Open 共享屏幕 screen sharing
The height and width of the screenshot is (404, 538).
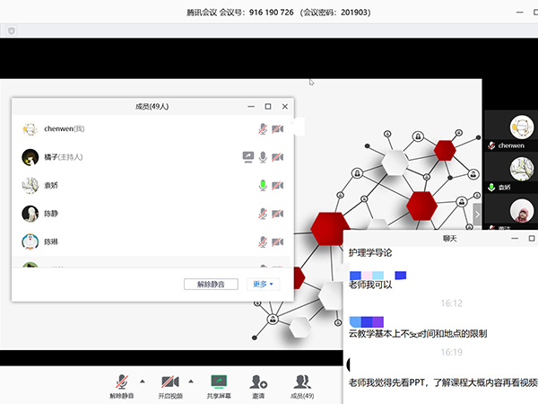[218, 382]
